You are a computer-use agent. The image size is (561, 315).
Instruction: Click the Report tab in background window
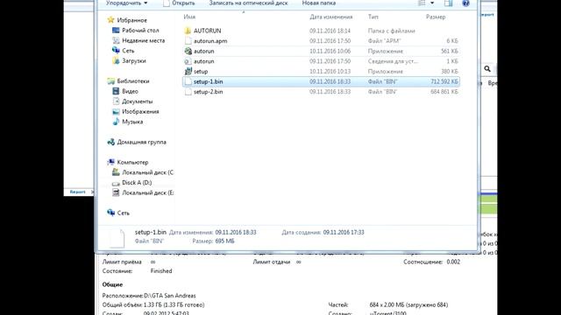77,192
